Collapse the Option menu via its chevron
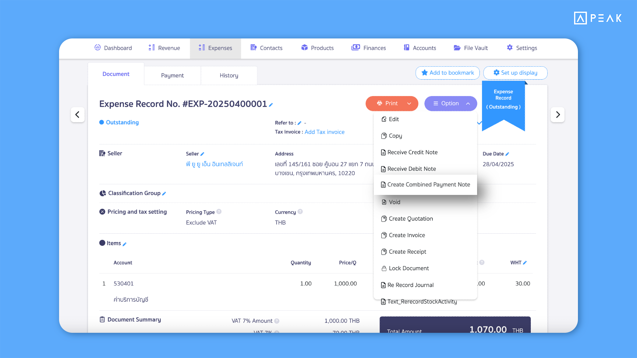Screen dimensions: 637x358 tap(468, 103)
